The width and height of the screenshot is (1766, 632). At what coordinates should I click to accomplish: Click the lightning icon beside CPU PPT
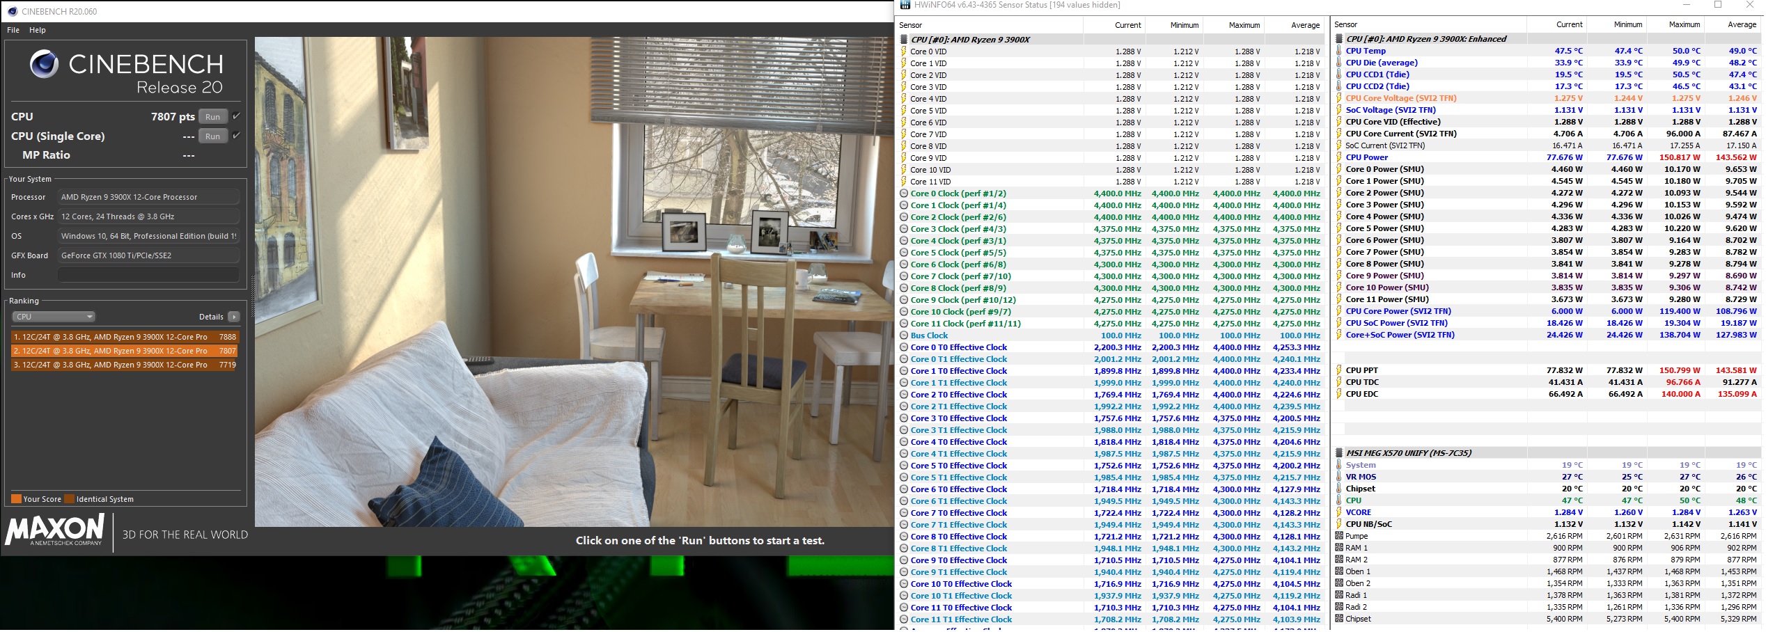[x=1339, y=370]
